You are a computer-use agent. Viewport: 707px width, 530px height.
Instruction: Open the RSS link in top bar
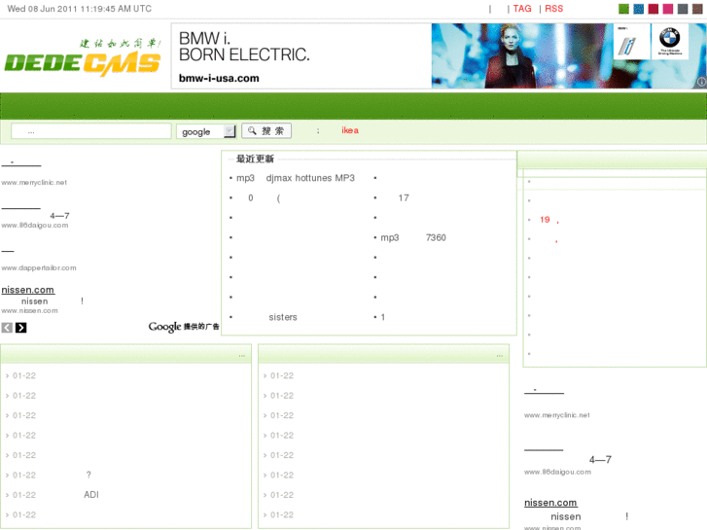coord(553,9)
